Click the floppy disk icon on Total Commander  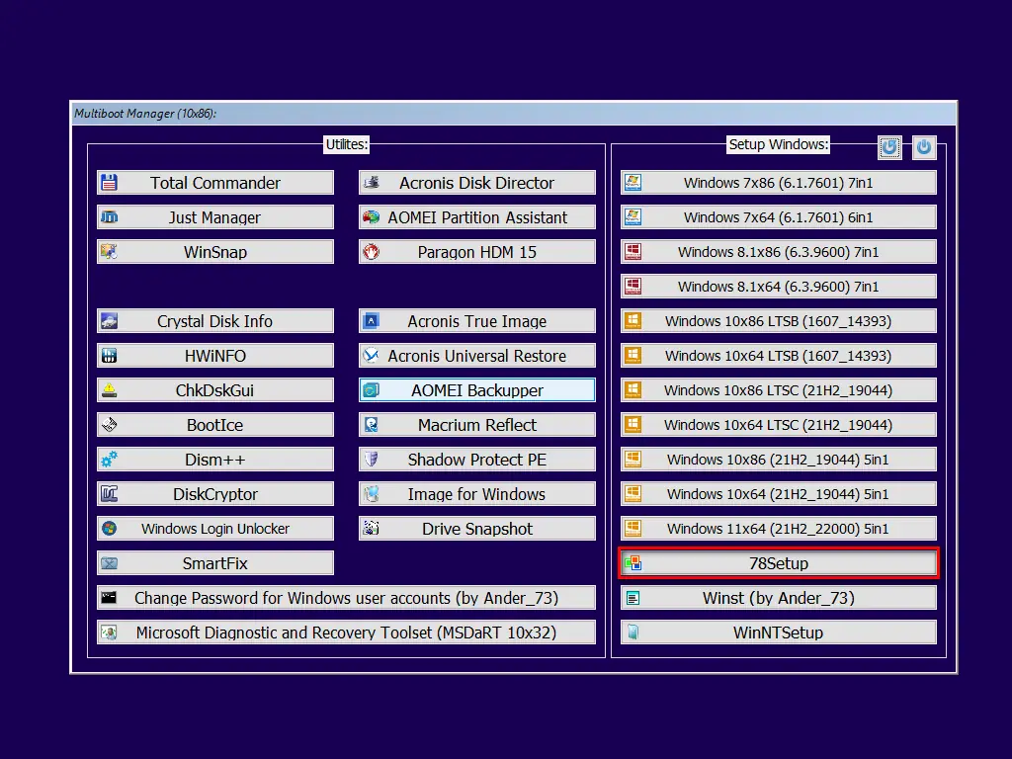[109, 182]
